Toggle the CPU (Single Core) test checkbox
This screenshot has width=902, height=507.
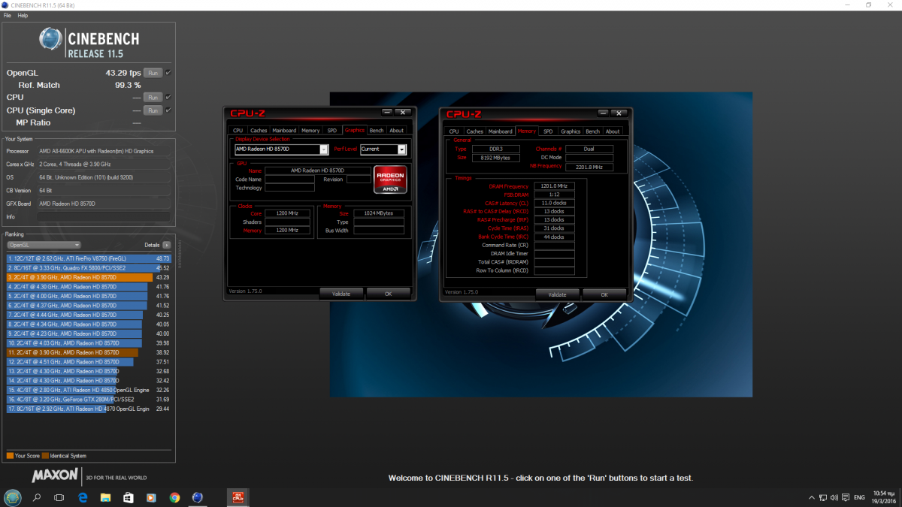coord(168,110)
